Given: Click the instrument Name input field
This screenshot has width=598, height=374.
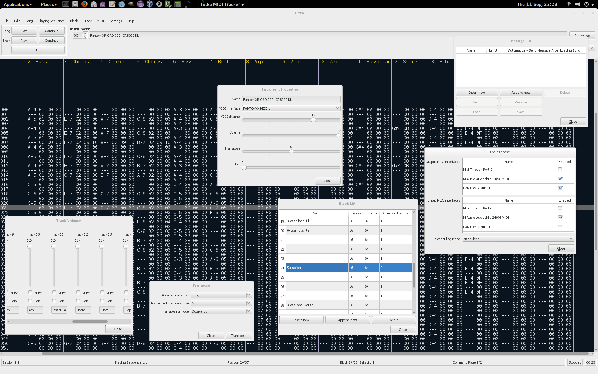Looking at the screenshot, I should pyautogui.click(x=291, y=99).
